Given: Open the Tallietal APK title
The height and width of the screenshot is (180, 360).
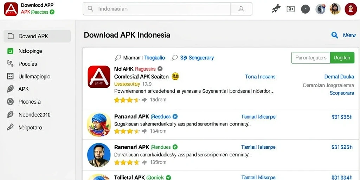Looking at the screenshot, I should click(x=129, y=178).
